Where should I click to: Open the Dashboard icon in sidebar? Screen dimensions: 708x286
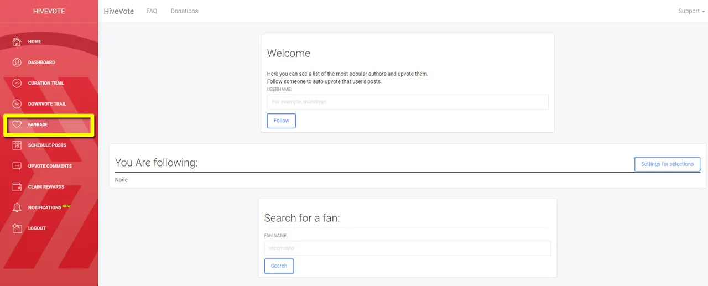pyautogui.click(x=17, y=62)
